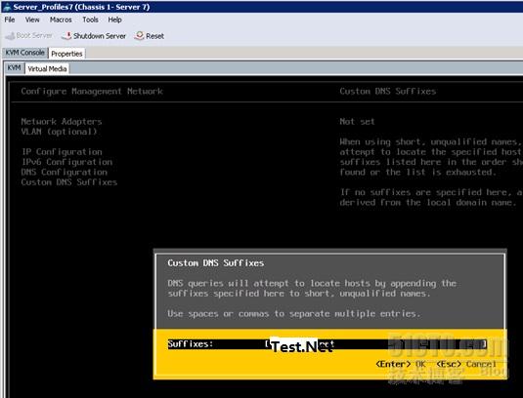Open the View menu
This screenshot has height=398, width=523.
click(x=32, y=20)
